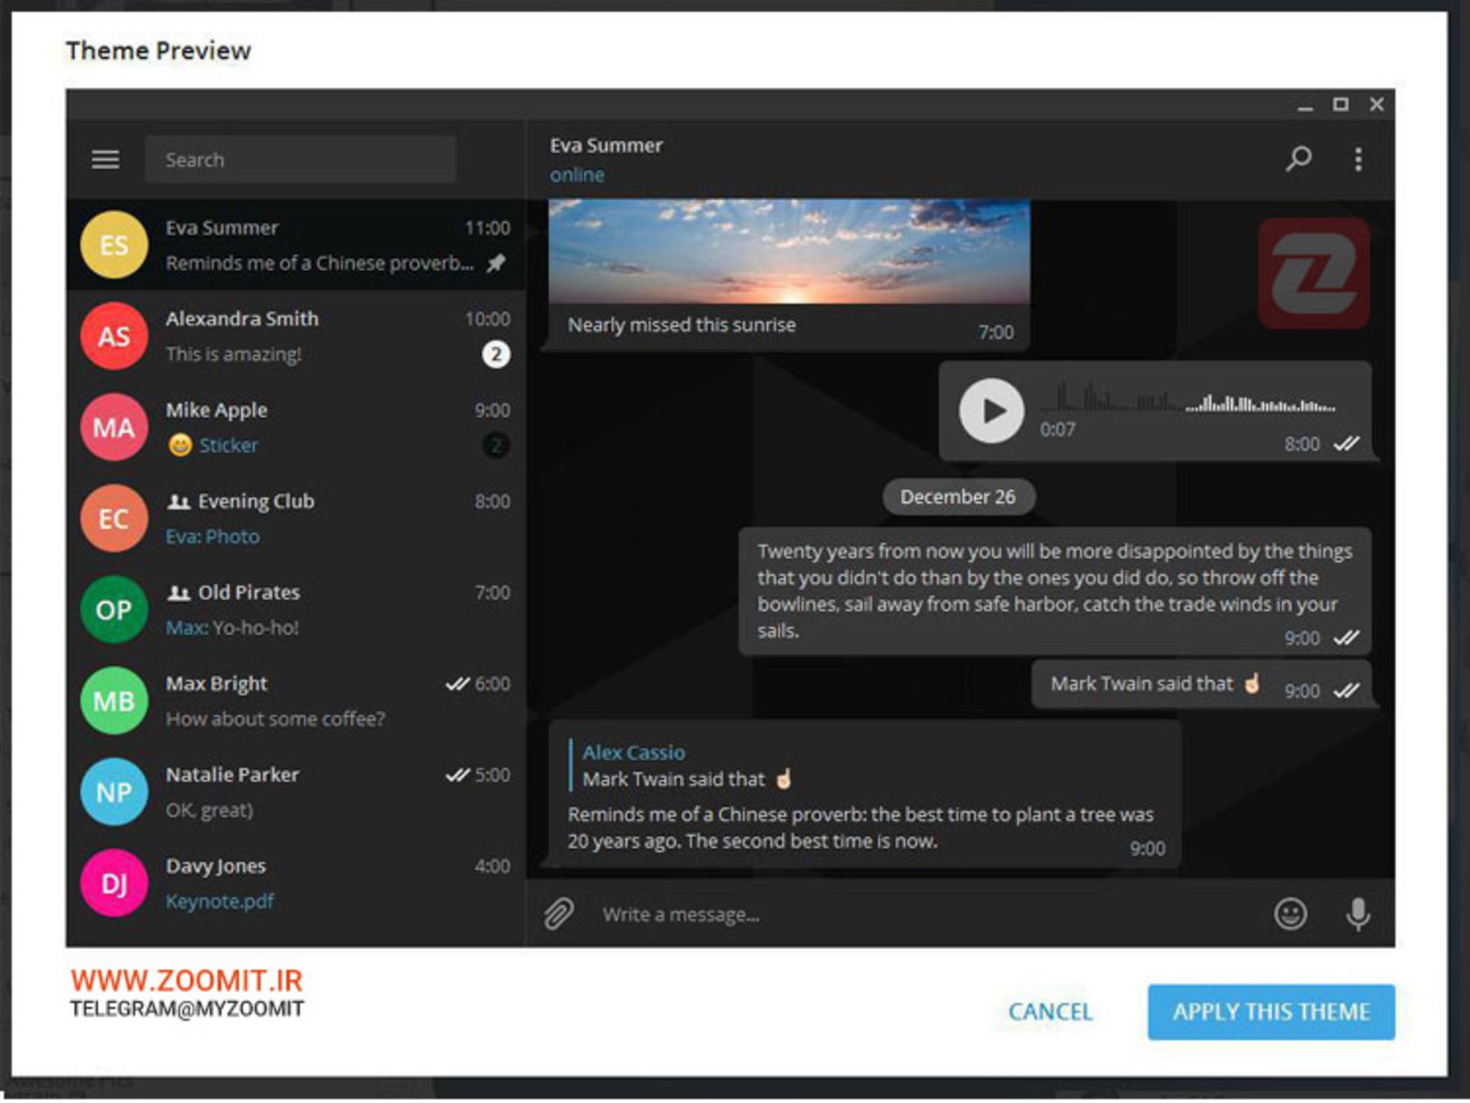
Task: Play the 0:07 voice message
Action: click(991, 411)
